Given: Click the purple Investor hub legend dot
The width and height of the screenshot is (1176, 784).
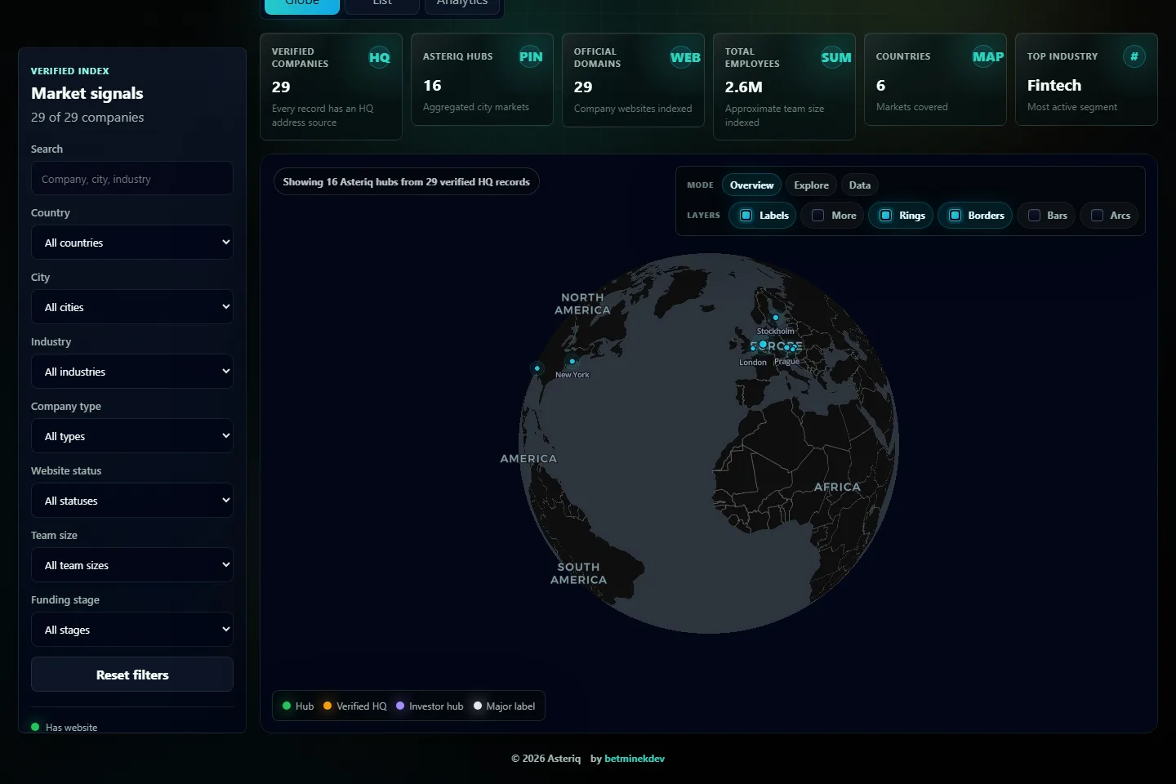Looking at the screenshot, I should tap(400, 706).
